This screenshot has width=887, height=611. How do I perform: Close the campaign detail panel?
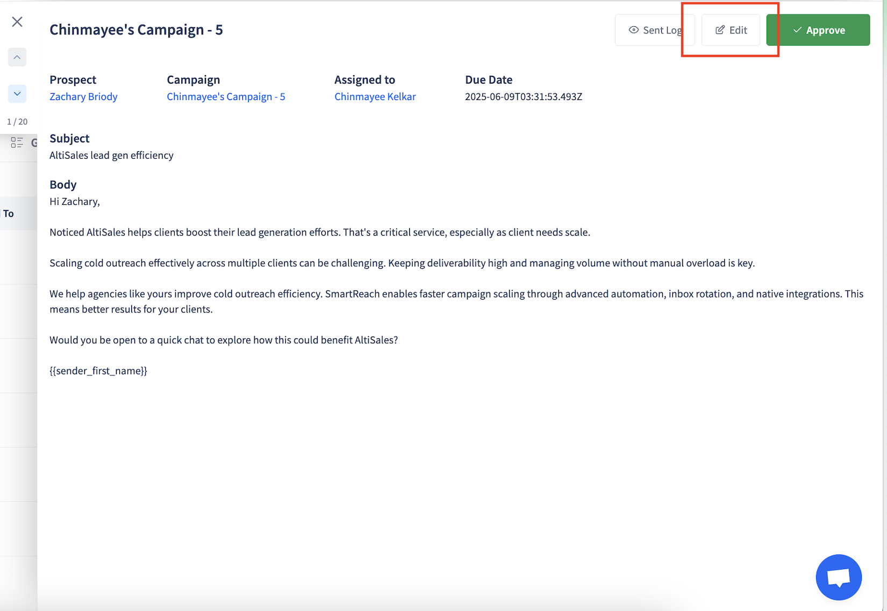point(17,22)
